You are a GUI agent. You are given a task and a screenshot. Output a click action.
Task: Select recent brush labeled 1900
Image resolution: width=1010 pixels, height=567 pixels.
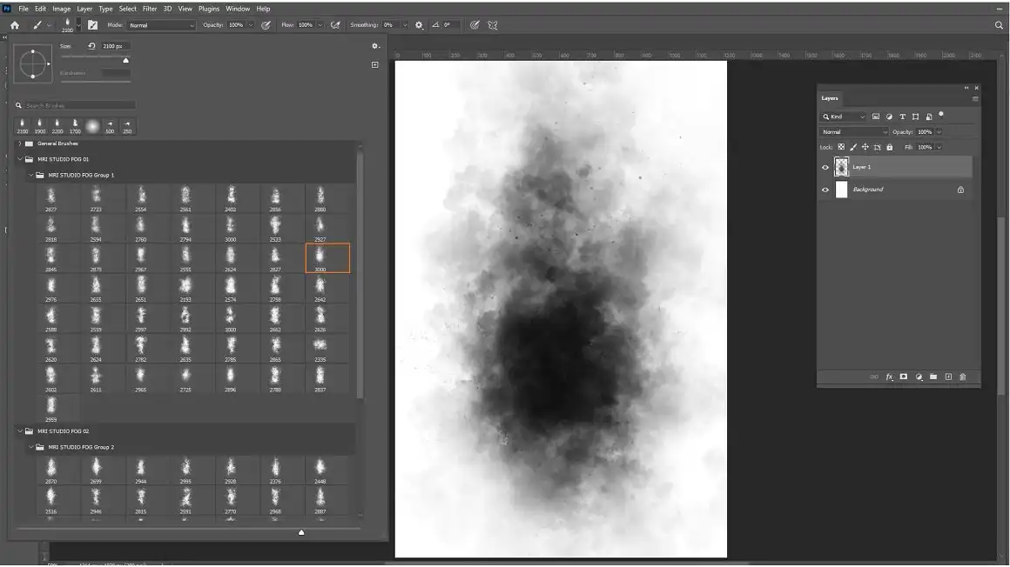(x=40, y=126)
